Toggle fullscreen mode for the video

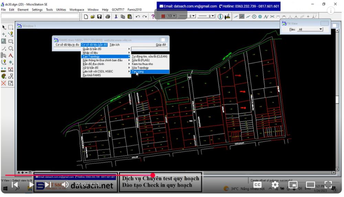(328, 185)
